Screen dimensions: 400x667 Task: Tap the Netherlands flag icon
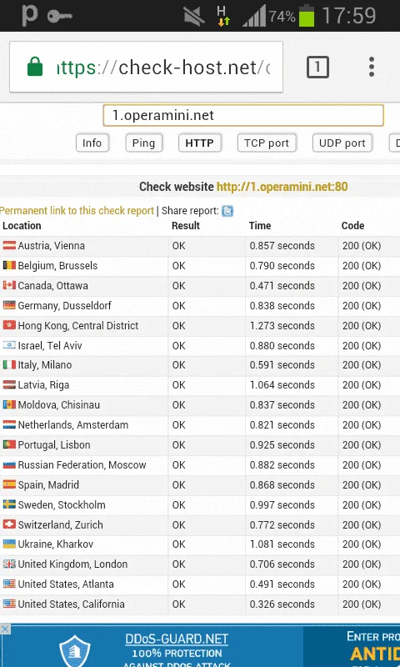click(9, 424)
